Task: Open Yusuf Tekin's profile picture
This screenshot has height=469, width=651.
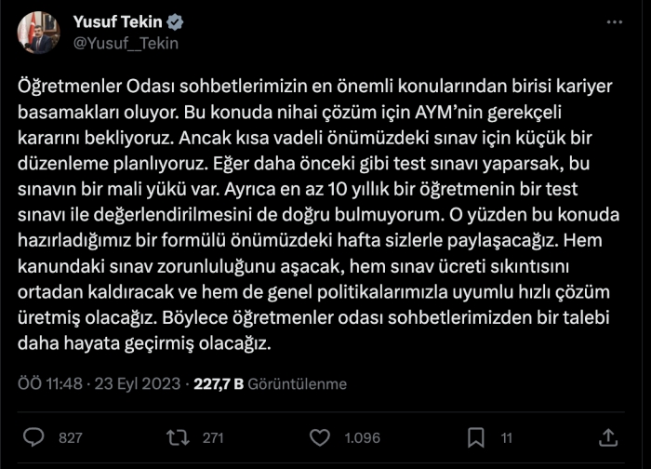Action: pos(38,33)
